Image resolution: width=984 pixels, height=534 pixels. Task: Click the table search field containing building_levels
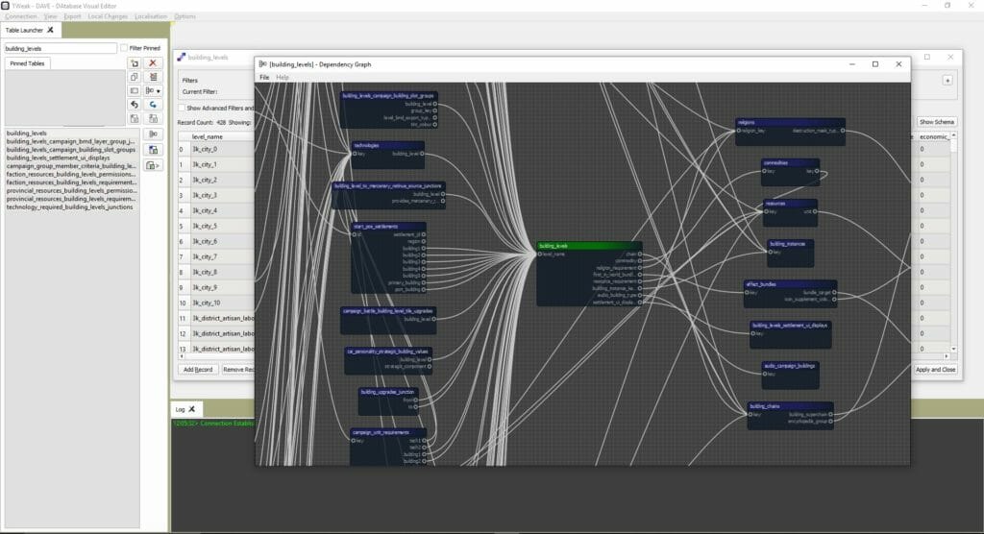pyautogui.click(x=60, y=47)
